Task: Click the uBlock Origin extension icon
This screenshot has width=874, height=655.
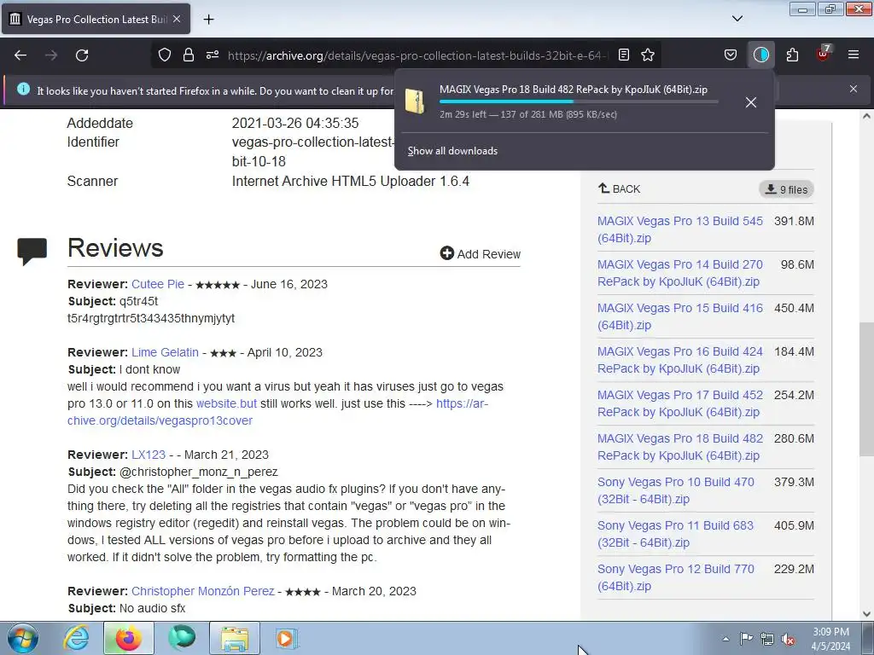Action: click(x=824, y=54)
